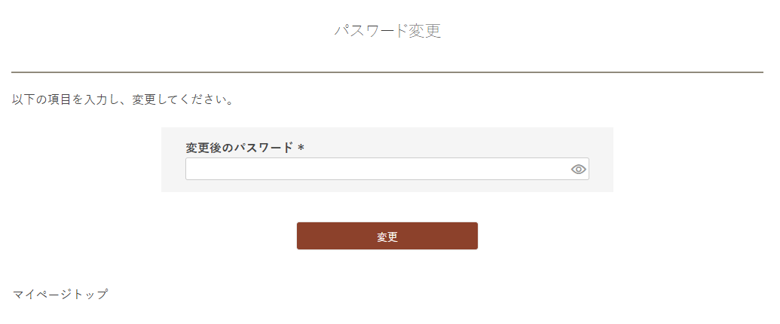Select the heading text パスワード変更

pyautogui.click(x=387, y=31)
